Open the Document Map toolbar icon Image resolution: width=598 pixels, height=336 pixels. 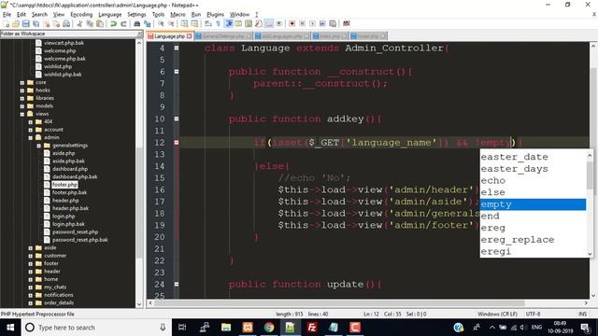pos(249,23)
